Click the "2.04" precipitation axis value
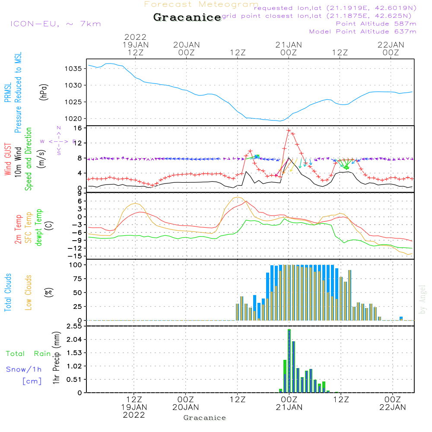Image resolution: width=432 pixels, height=432 pixels. (x=74, y=340)
